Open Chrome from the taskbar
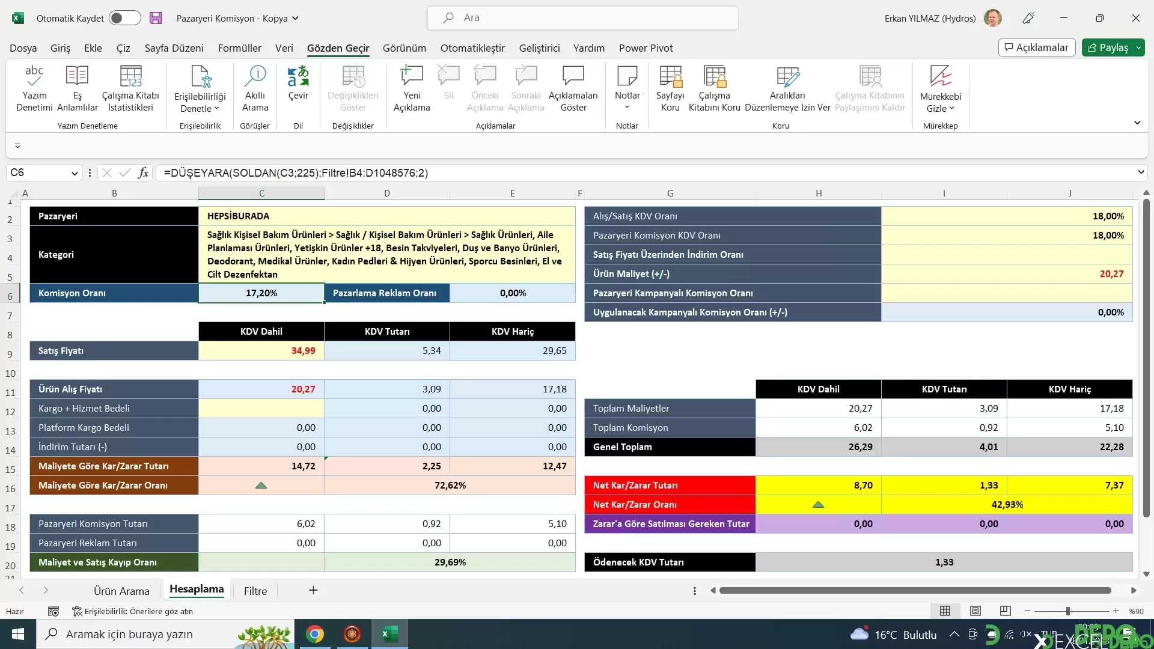The height and width of the screenshot is (649, 1154). [315, 634]
